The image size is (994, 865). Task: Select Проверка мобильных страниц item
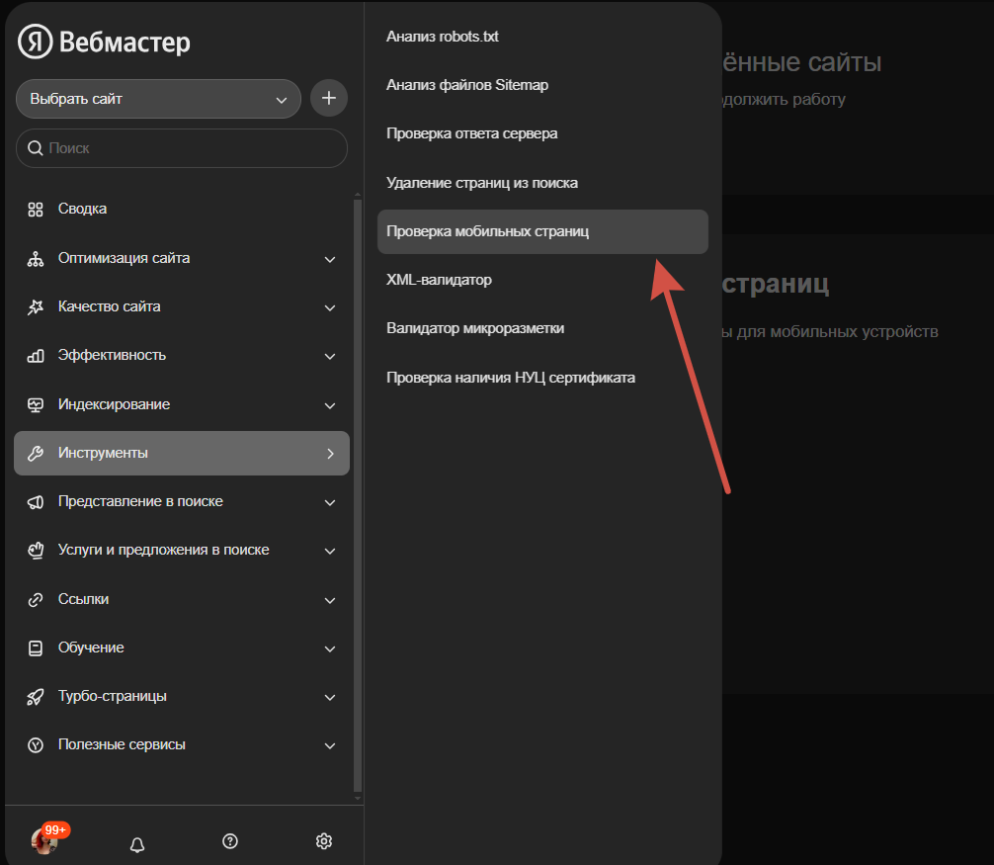tap(542, 231)
